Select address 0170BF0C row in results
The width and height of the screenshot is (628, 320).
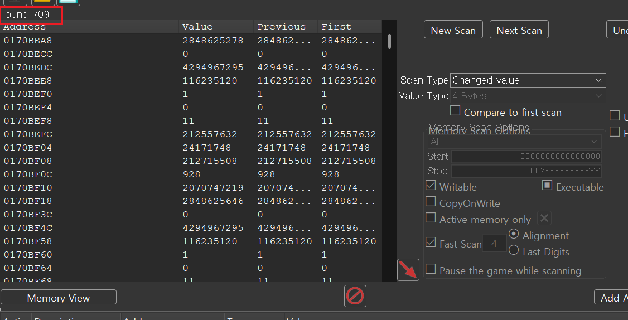tap(28, 174)
